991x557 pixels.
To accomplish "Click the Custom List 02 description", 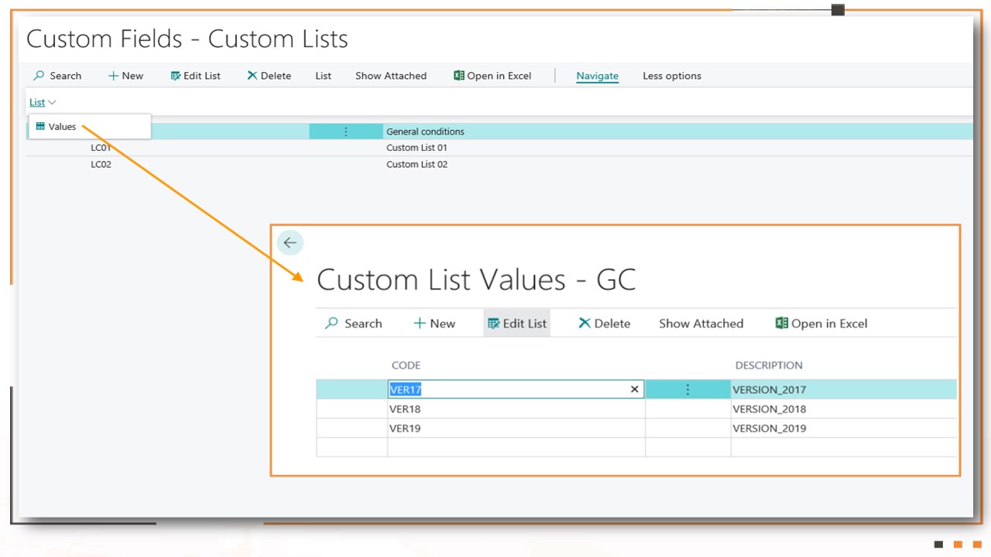I will click(x=417, y=164).
